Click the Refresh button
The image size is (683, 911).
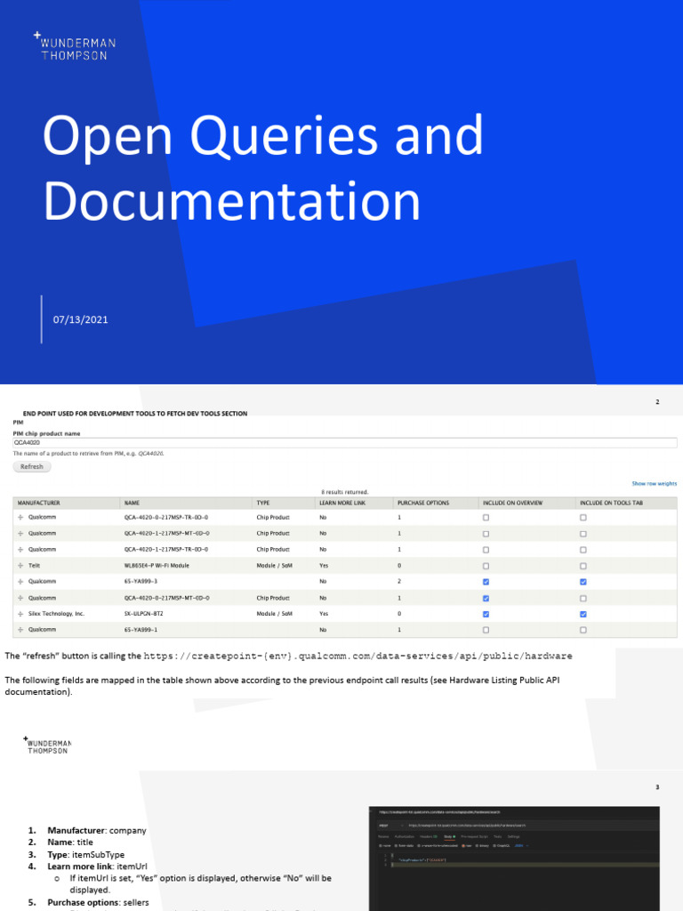click(x=32, y=466)
